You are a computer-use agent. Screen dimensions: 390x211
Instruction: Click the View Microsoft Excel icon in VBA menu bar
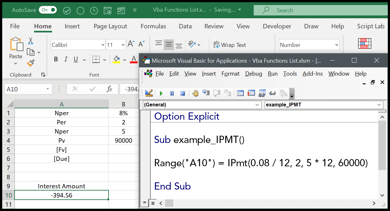(148, 73)
